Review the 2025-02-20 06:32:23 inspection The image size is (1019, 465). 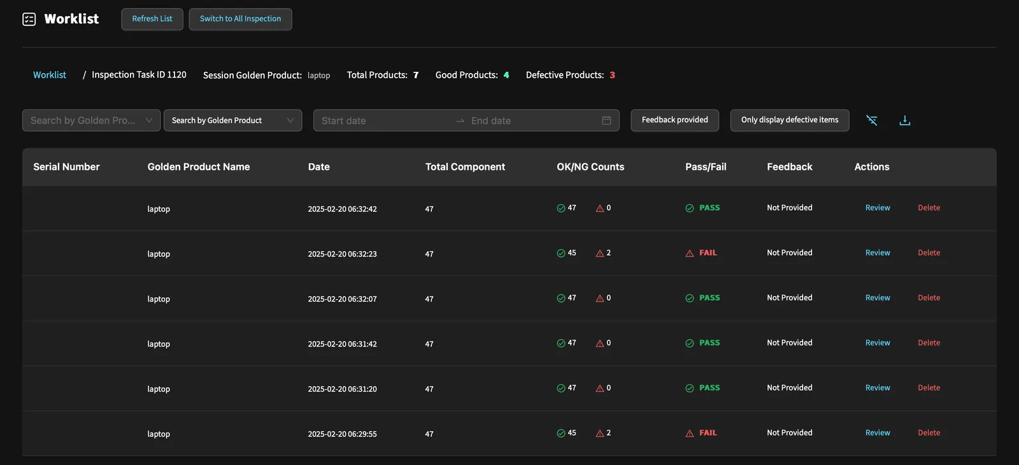[x=878, y=253]
